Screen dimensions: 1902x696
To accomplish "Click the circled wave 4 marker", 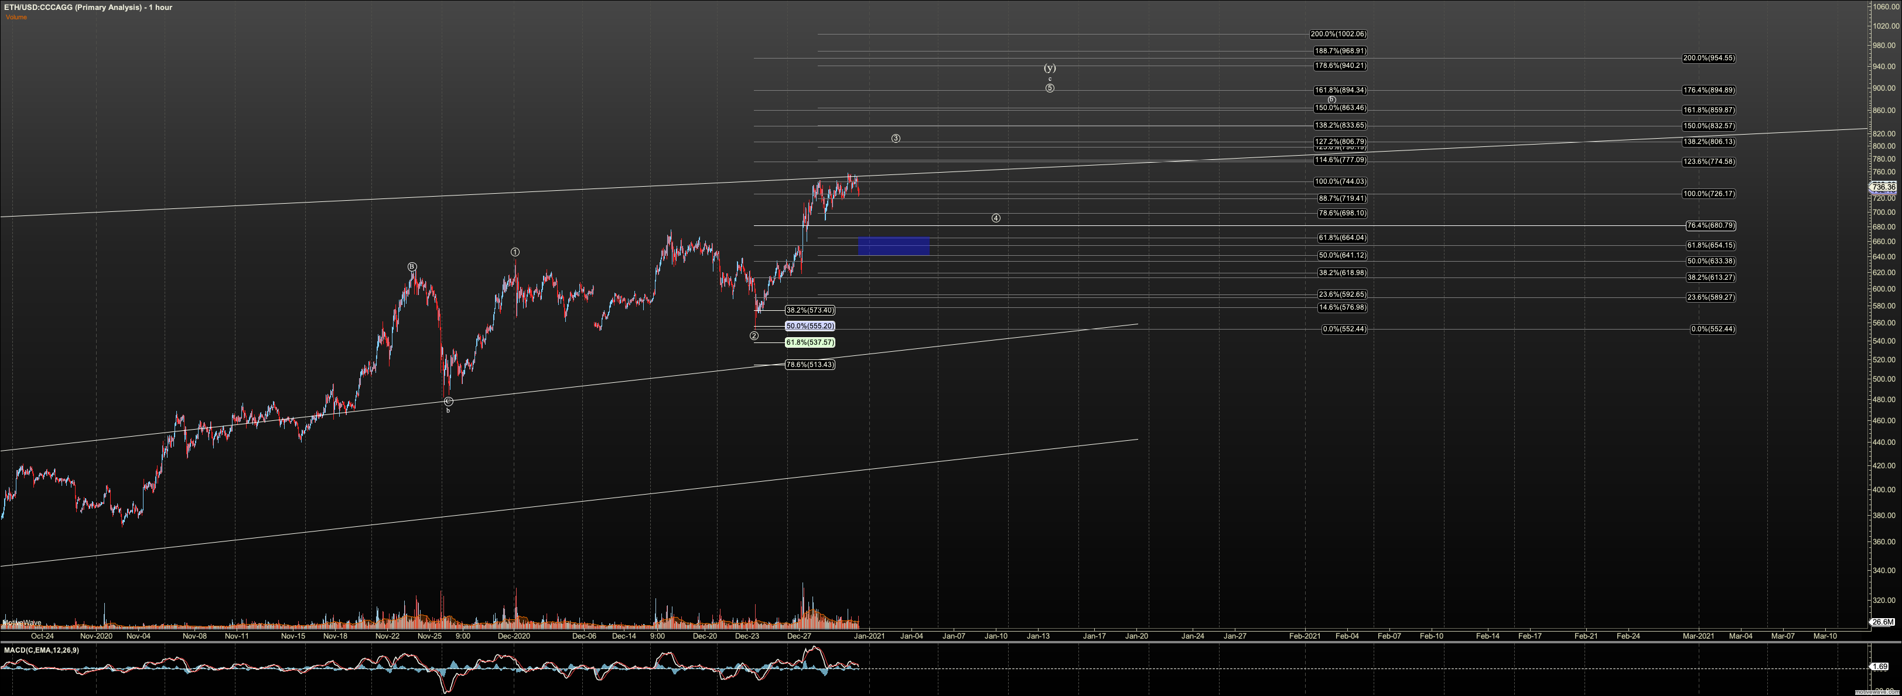I will (x=996, y=218).
